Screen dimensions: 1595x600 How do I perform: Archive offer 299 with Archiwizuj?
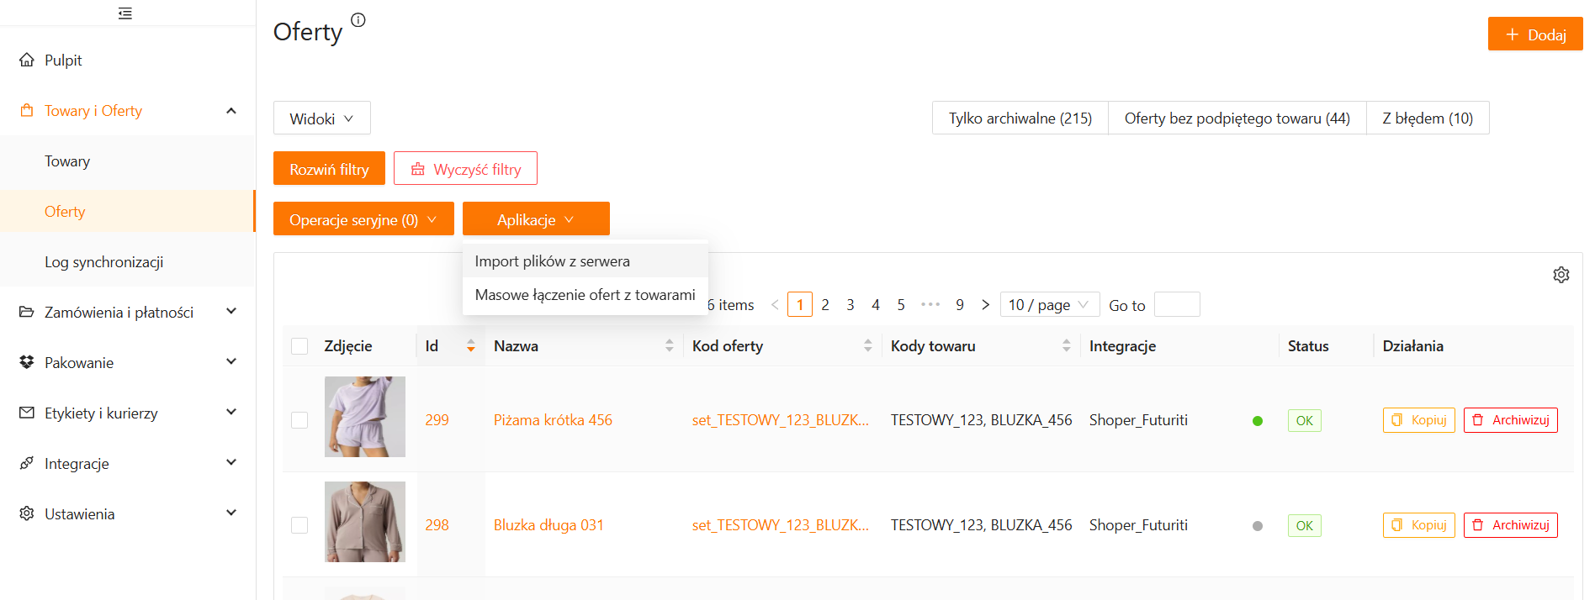(x=1510, y=420)
